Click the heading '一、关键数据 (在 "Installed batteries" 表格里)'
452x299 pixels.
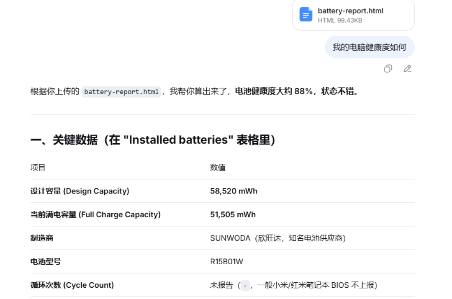click(153, 140)
